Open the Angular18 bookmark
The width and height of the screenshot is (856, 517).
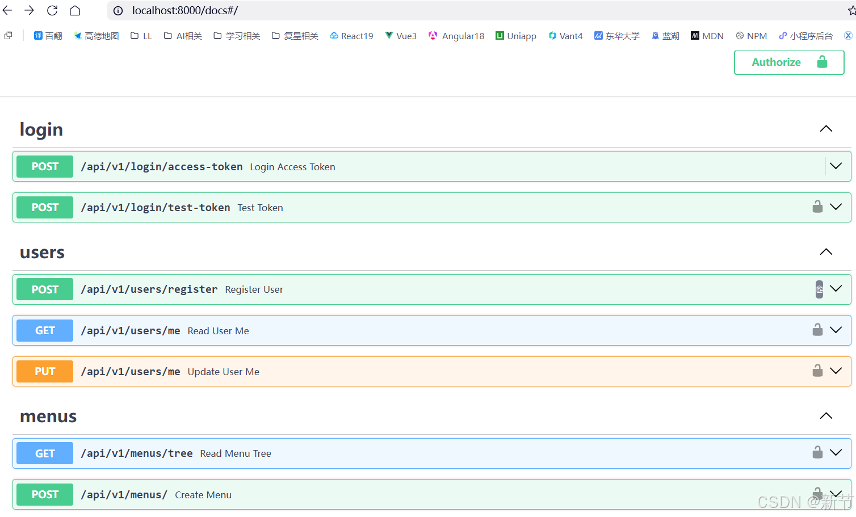pos(456,36)
